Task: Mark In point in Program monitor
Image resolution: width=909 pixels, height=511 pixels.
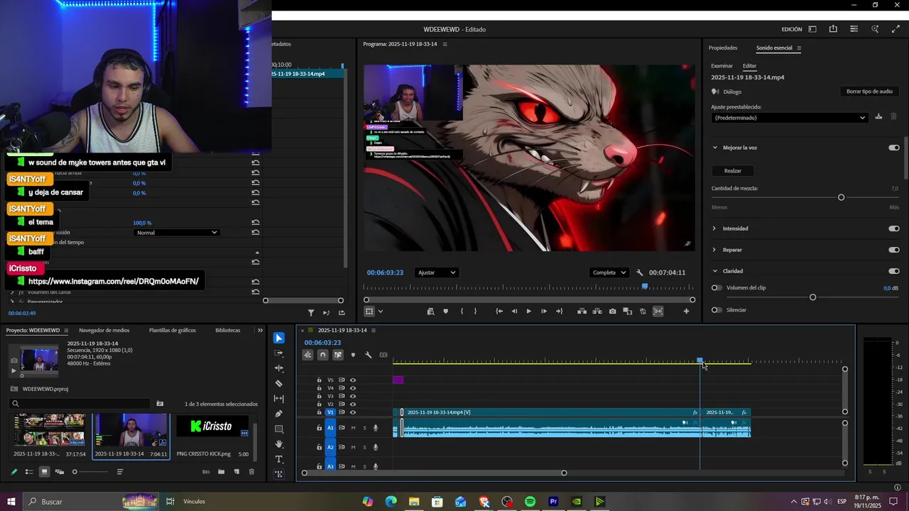Action: point(462,311)
